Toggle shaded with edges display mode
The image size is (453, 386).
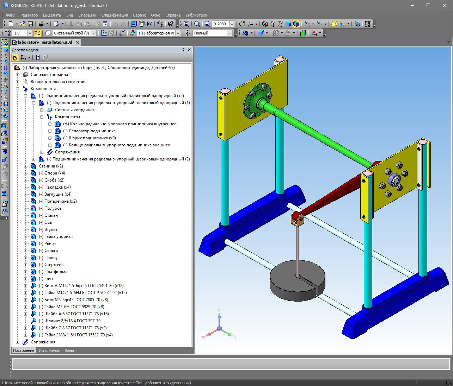tap(296, 24)
